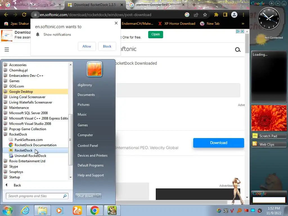The image size is (288, 216).
Task: Collapse the RocketDock folder
Action: tap(36, 134)
